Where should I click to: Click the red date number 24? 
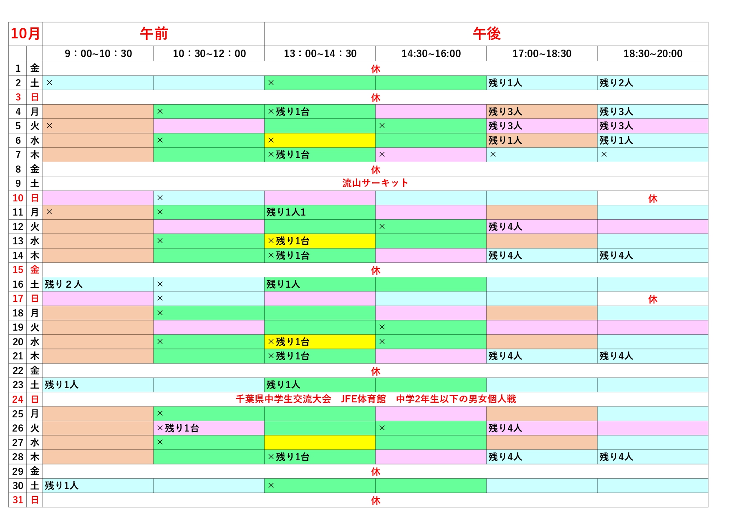(18, 399)
